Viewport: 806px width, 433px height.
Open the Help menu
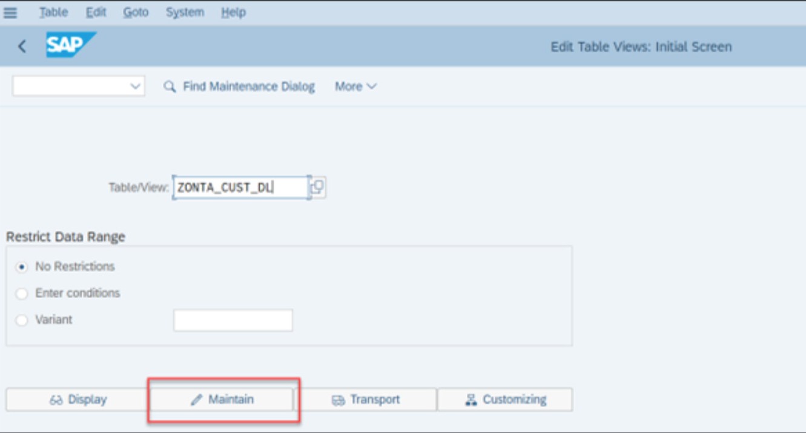233,12
